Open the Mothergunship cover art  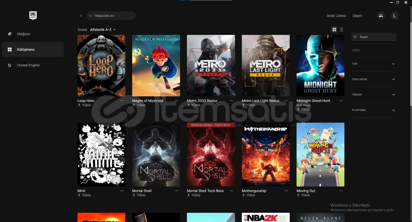[266, 154]
